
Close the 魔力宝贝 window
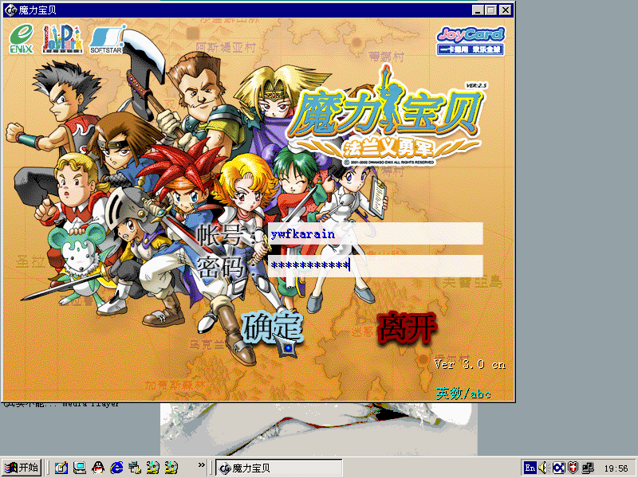coord(506,10)
